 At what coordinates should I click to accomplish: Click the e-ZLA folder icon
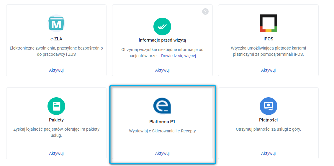click(x=56, y=23)
